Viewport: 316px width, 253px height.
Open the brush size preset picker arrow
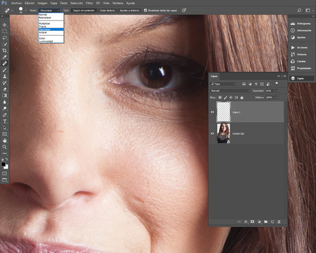26,11
